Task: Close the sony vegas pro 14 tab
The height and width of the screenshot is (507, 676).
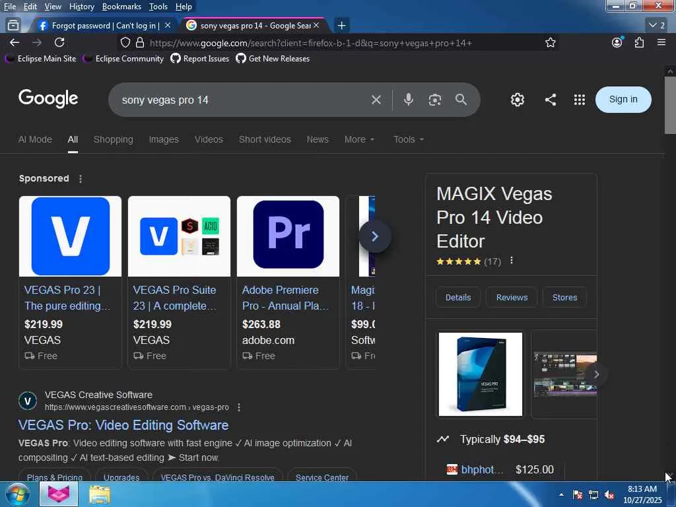Action: pyautogui.click(x=316, y=26)
